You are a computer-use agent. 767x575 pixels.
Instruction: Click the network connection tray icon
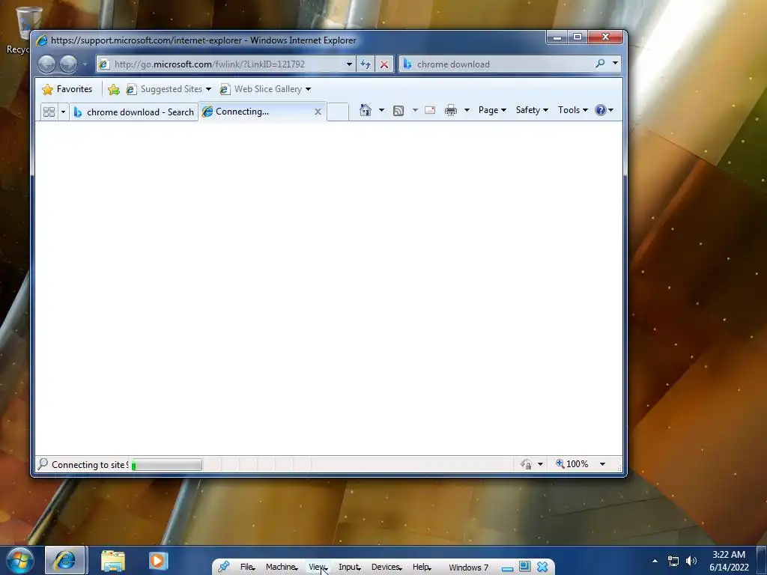673,561
